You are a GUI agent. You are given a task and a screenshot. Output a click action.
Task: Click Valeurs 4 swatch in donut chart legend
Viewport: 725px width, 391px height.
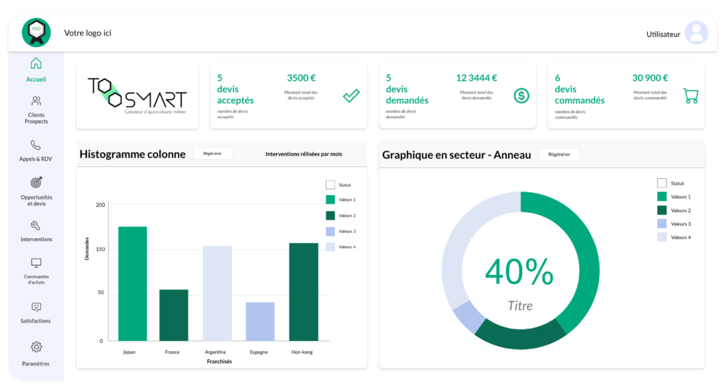pos(662,238)
